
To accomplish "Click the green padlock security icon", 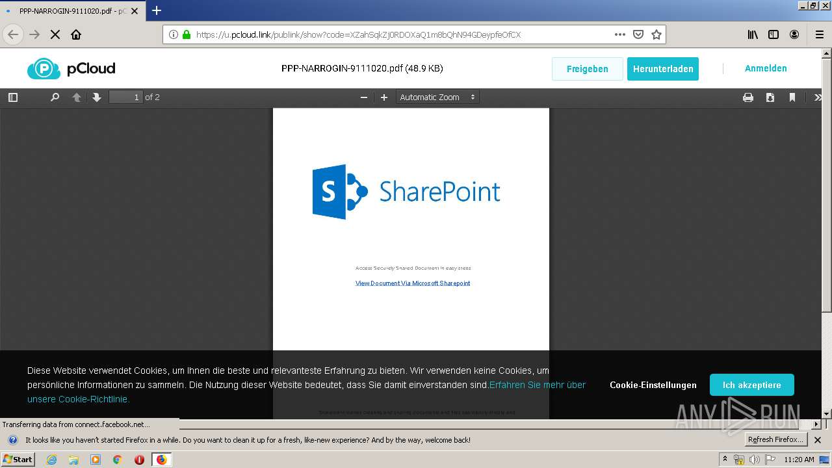I will [187, 34].
